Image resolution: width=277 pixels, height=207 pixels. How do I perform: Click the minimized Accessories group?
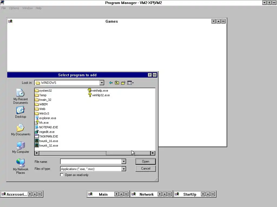click(x=22, y=194)
